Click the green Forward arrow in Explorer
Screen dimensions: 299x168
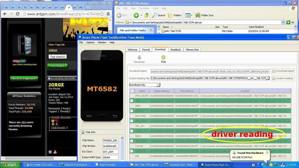tap(136, 15)
